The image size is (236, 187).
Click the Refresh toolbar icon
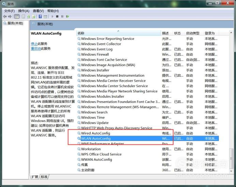(29, 17)
